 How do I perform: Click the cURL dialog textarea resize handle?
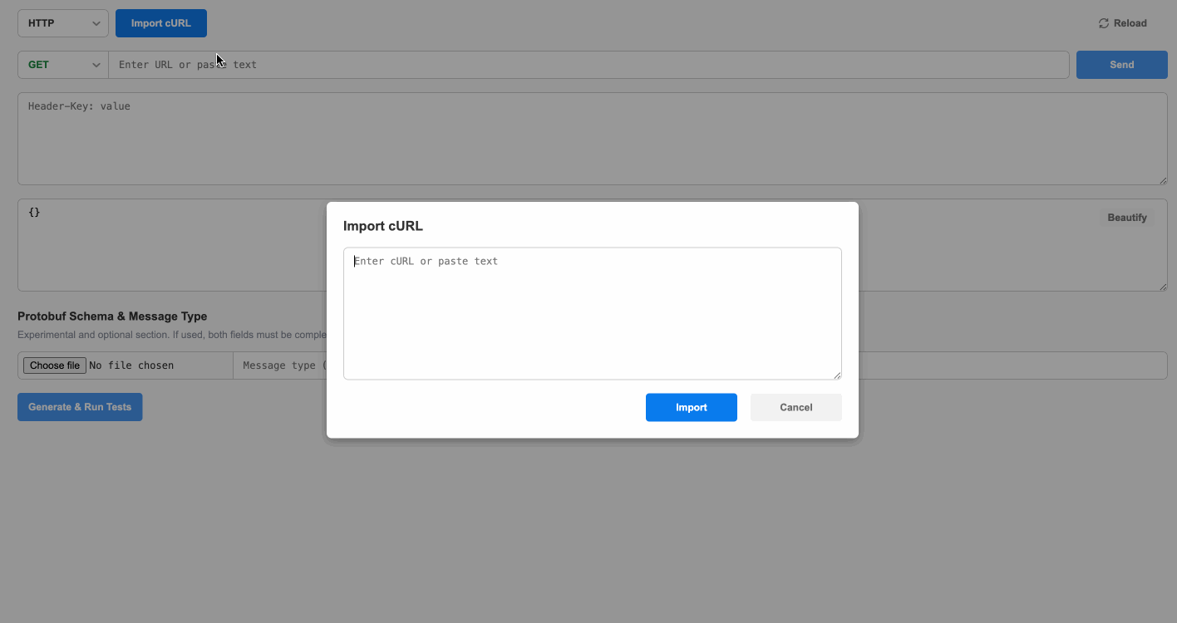(x=837, y=375)
